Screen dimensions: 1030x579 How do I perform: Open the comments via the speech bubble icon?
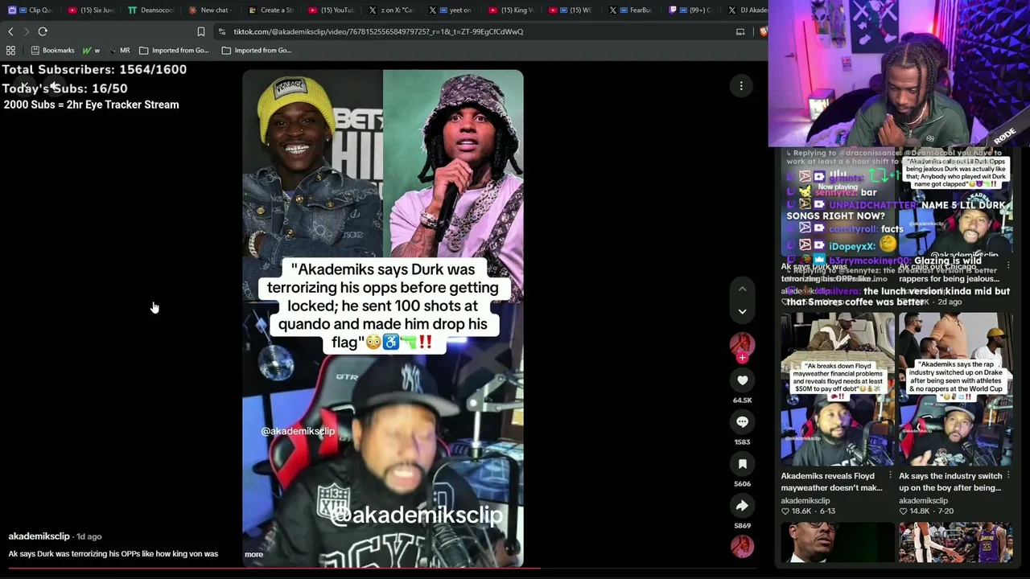point(742,422)
